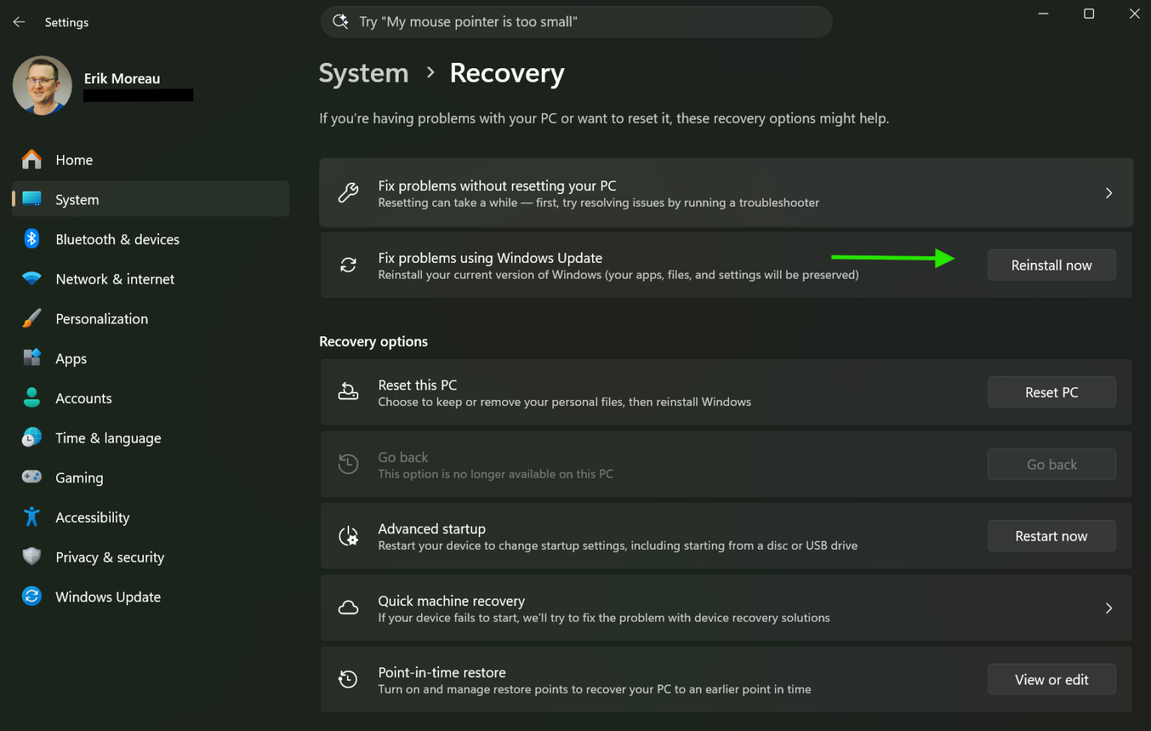Click the Apps icon in sidebar
1151x731 pixels.
coord(31,358)
